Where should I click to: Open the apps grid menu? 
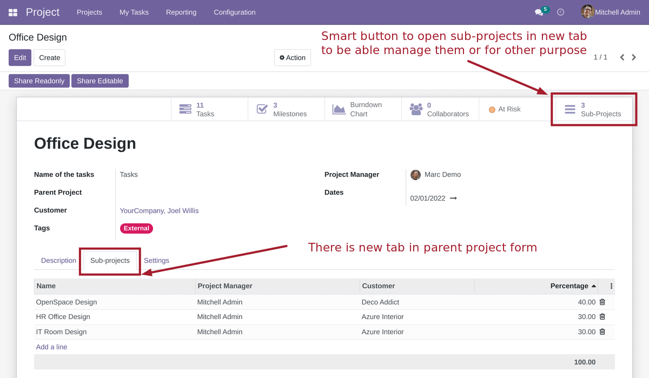click(x=12, y=12)
